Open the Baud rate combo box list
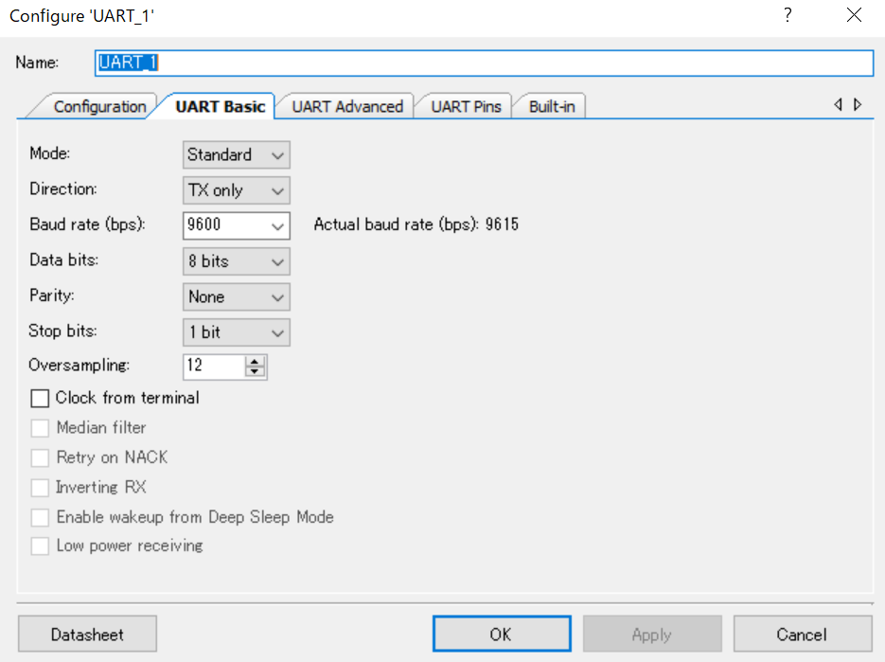 coord(277,225)
